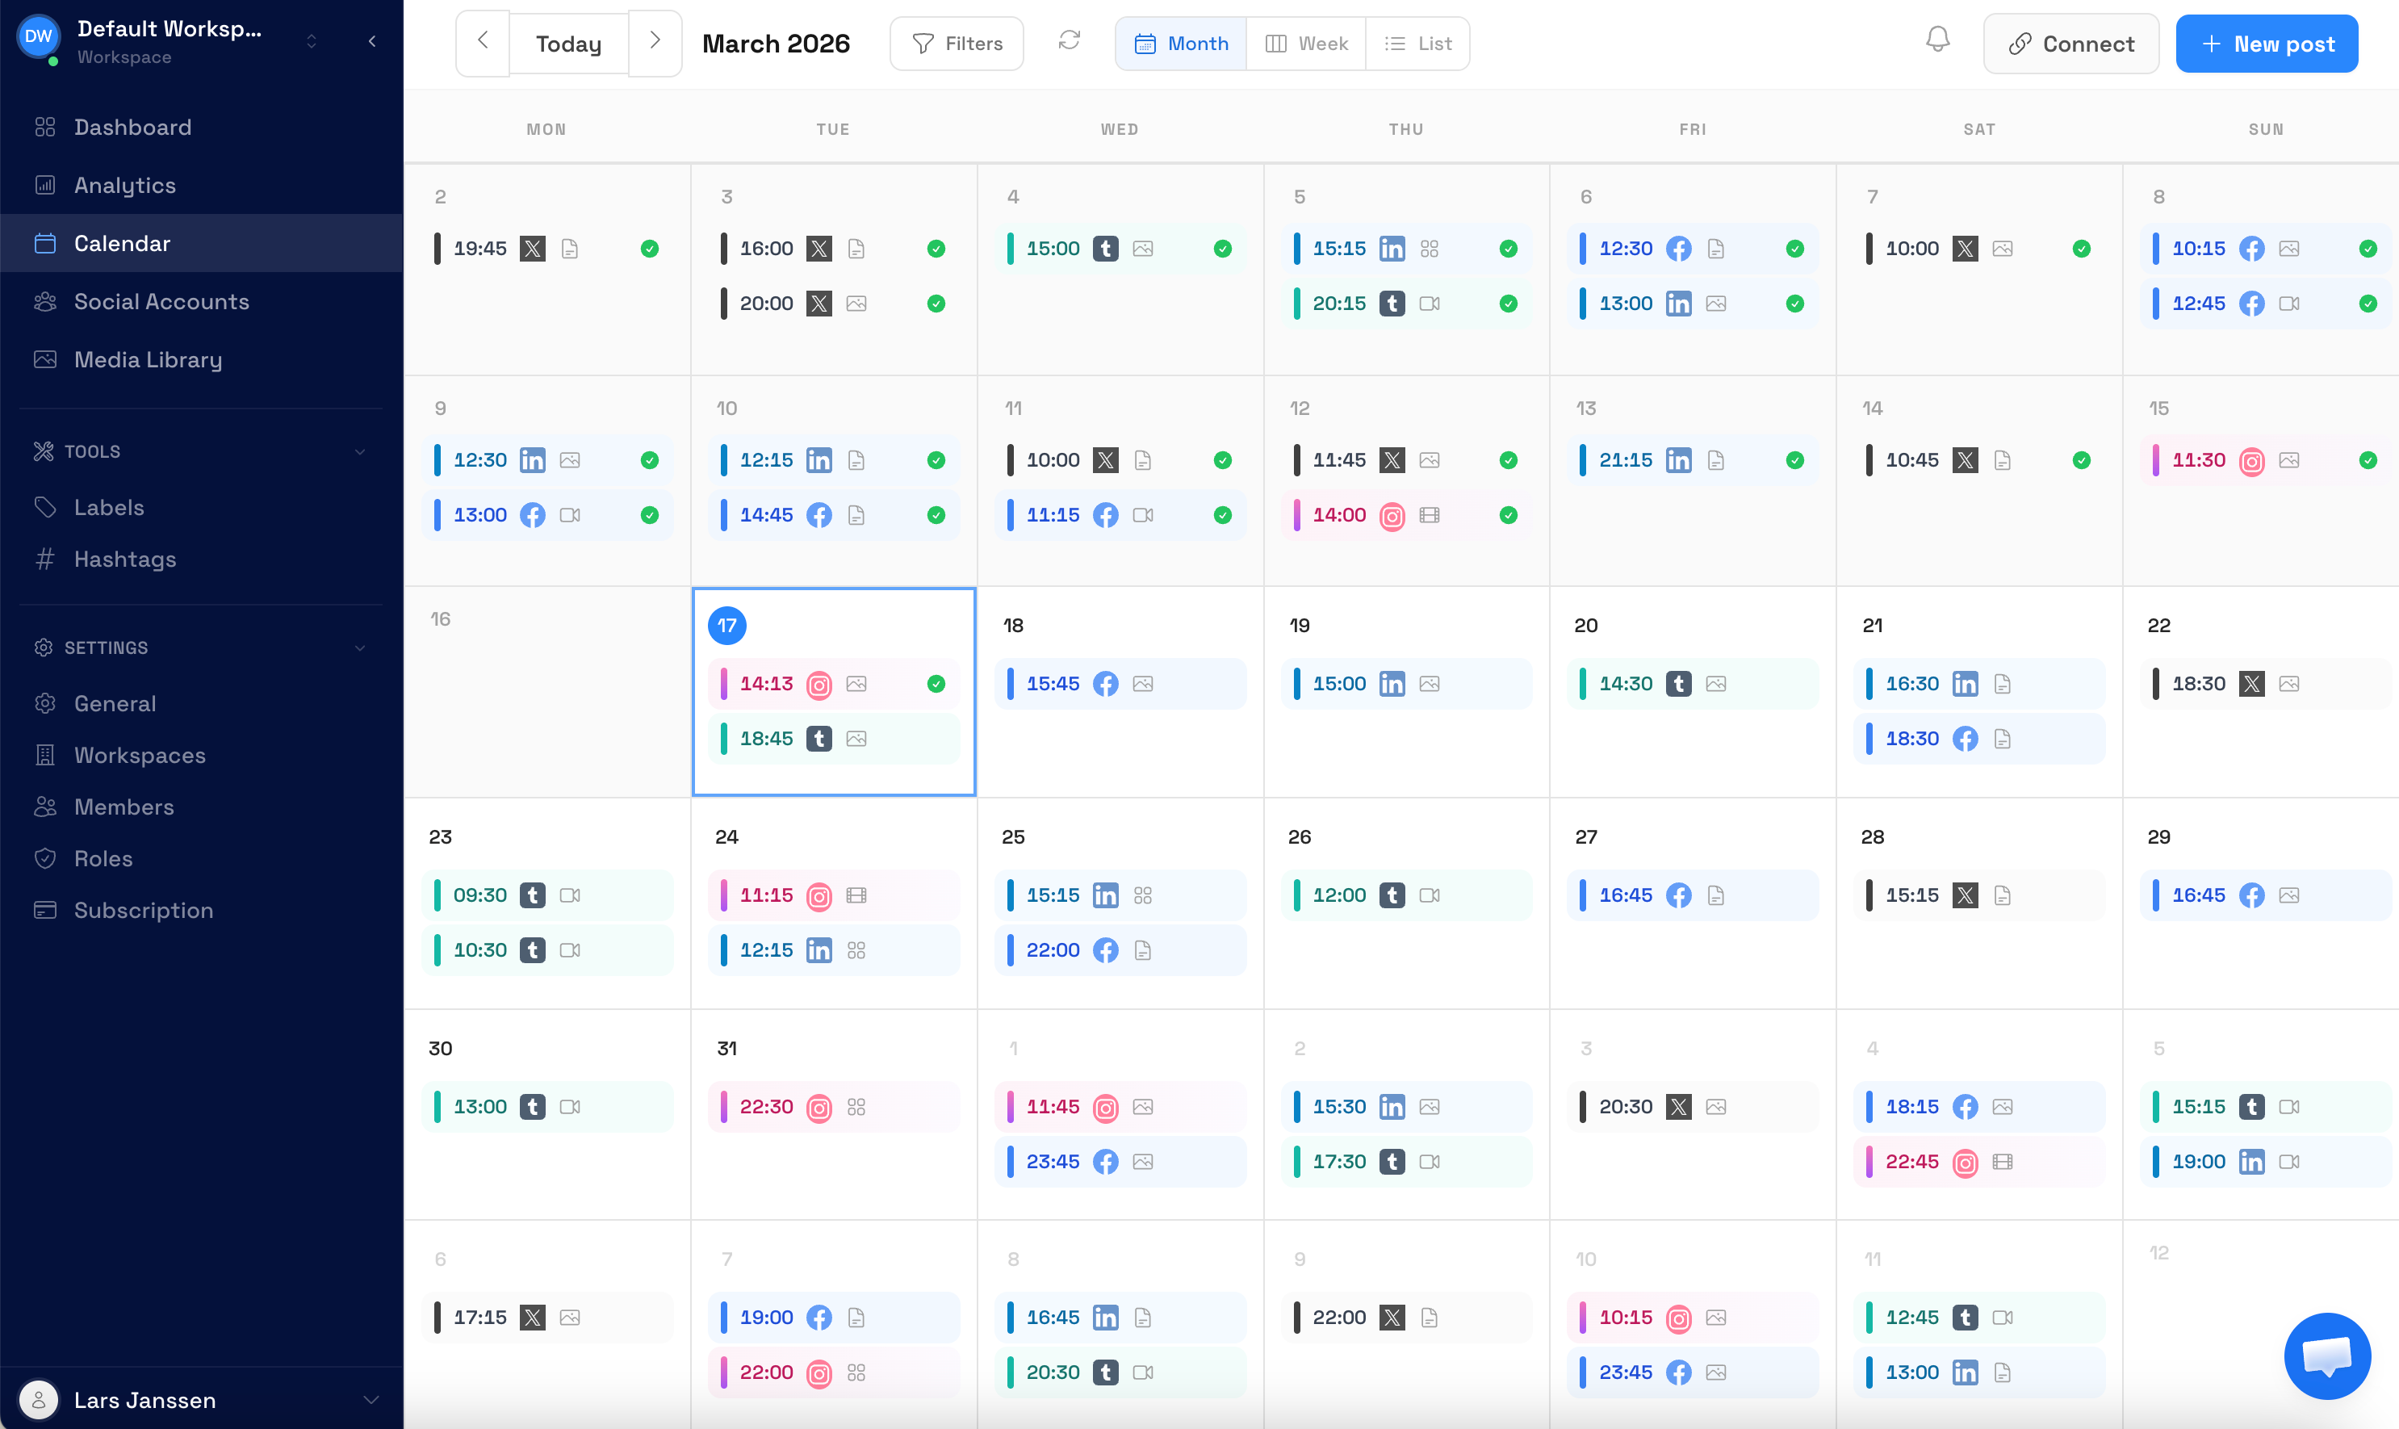
Task: Open the Labels tool
Action: pyautogui.click(x=108, y=506)
